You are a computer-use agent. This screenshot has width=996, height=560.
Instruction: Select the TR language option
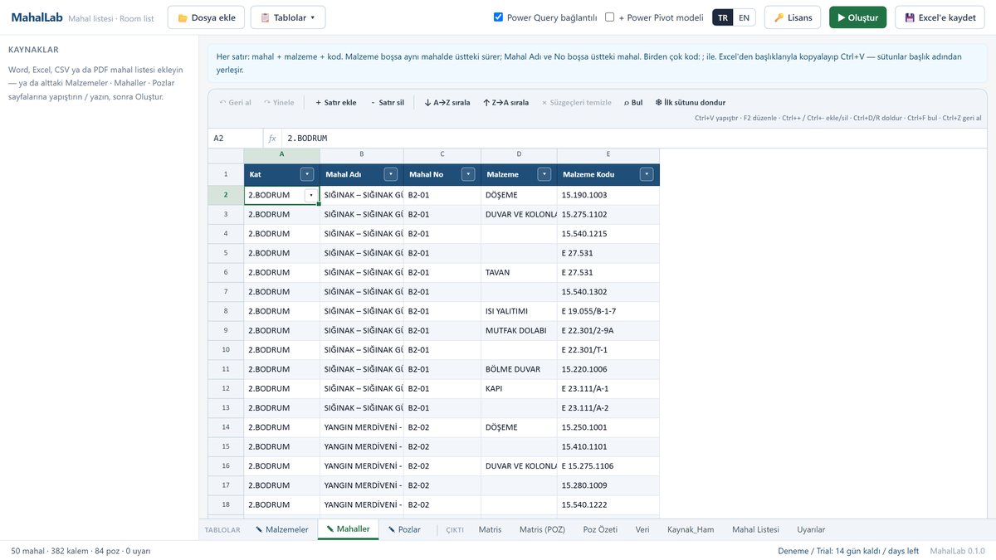tap(723, 17)
